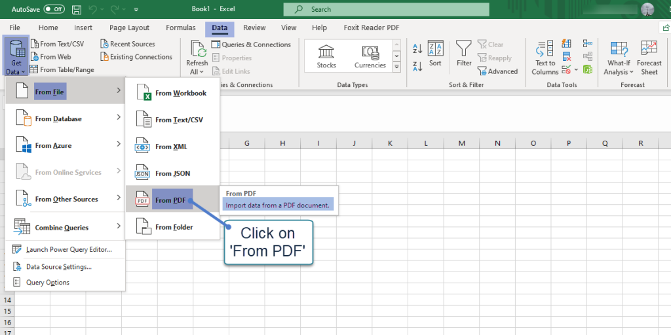The width and height of the screenshot is (671, 335).
Task: Switch to the Insert tab
Action: (x=83, y=27)
